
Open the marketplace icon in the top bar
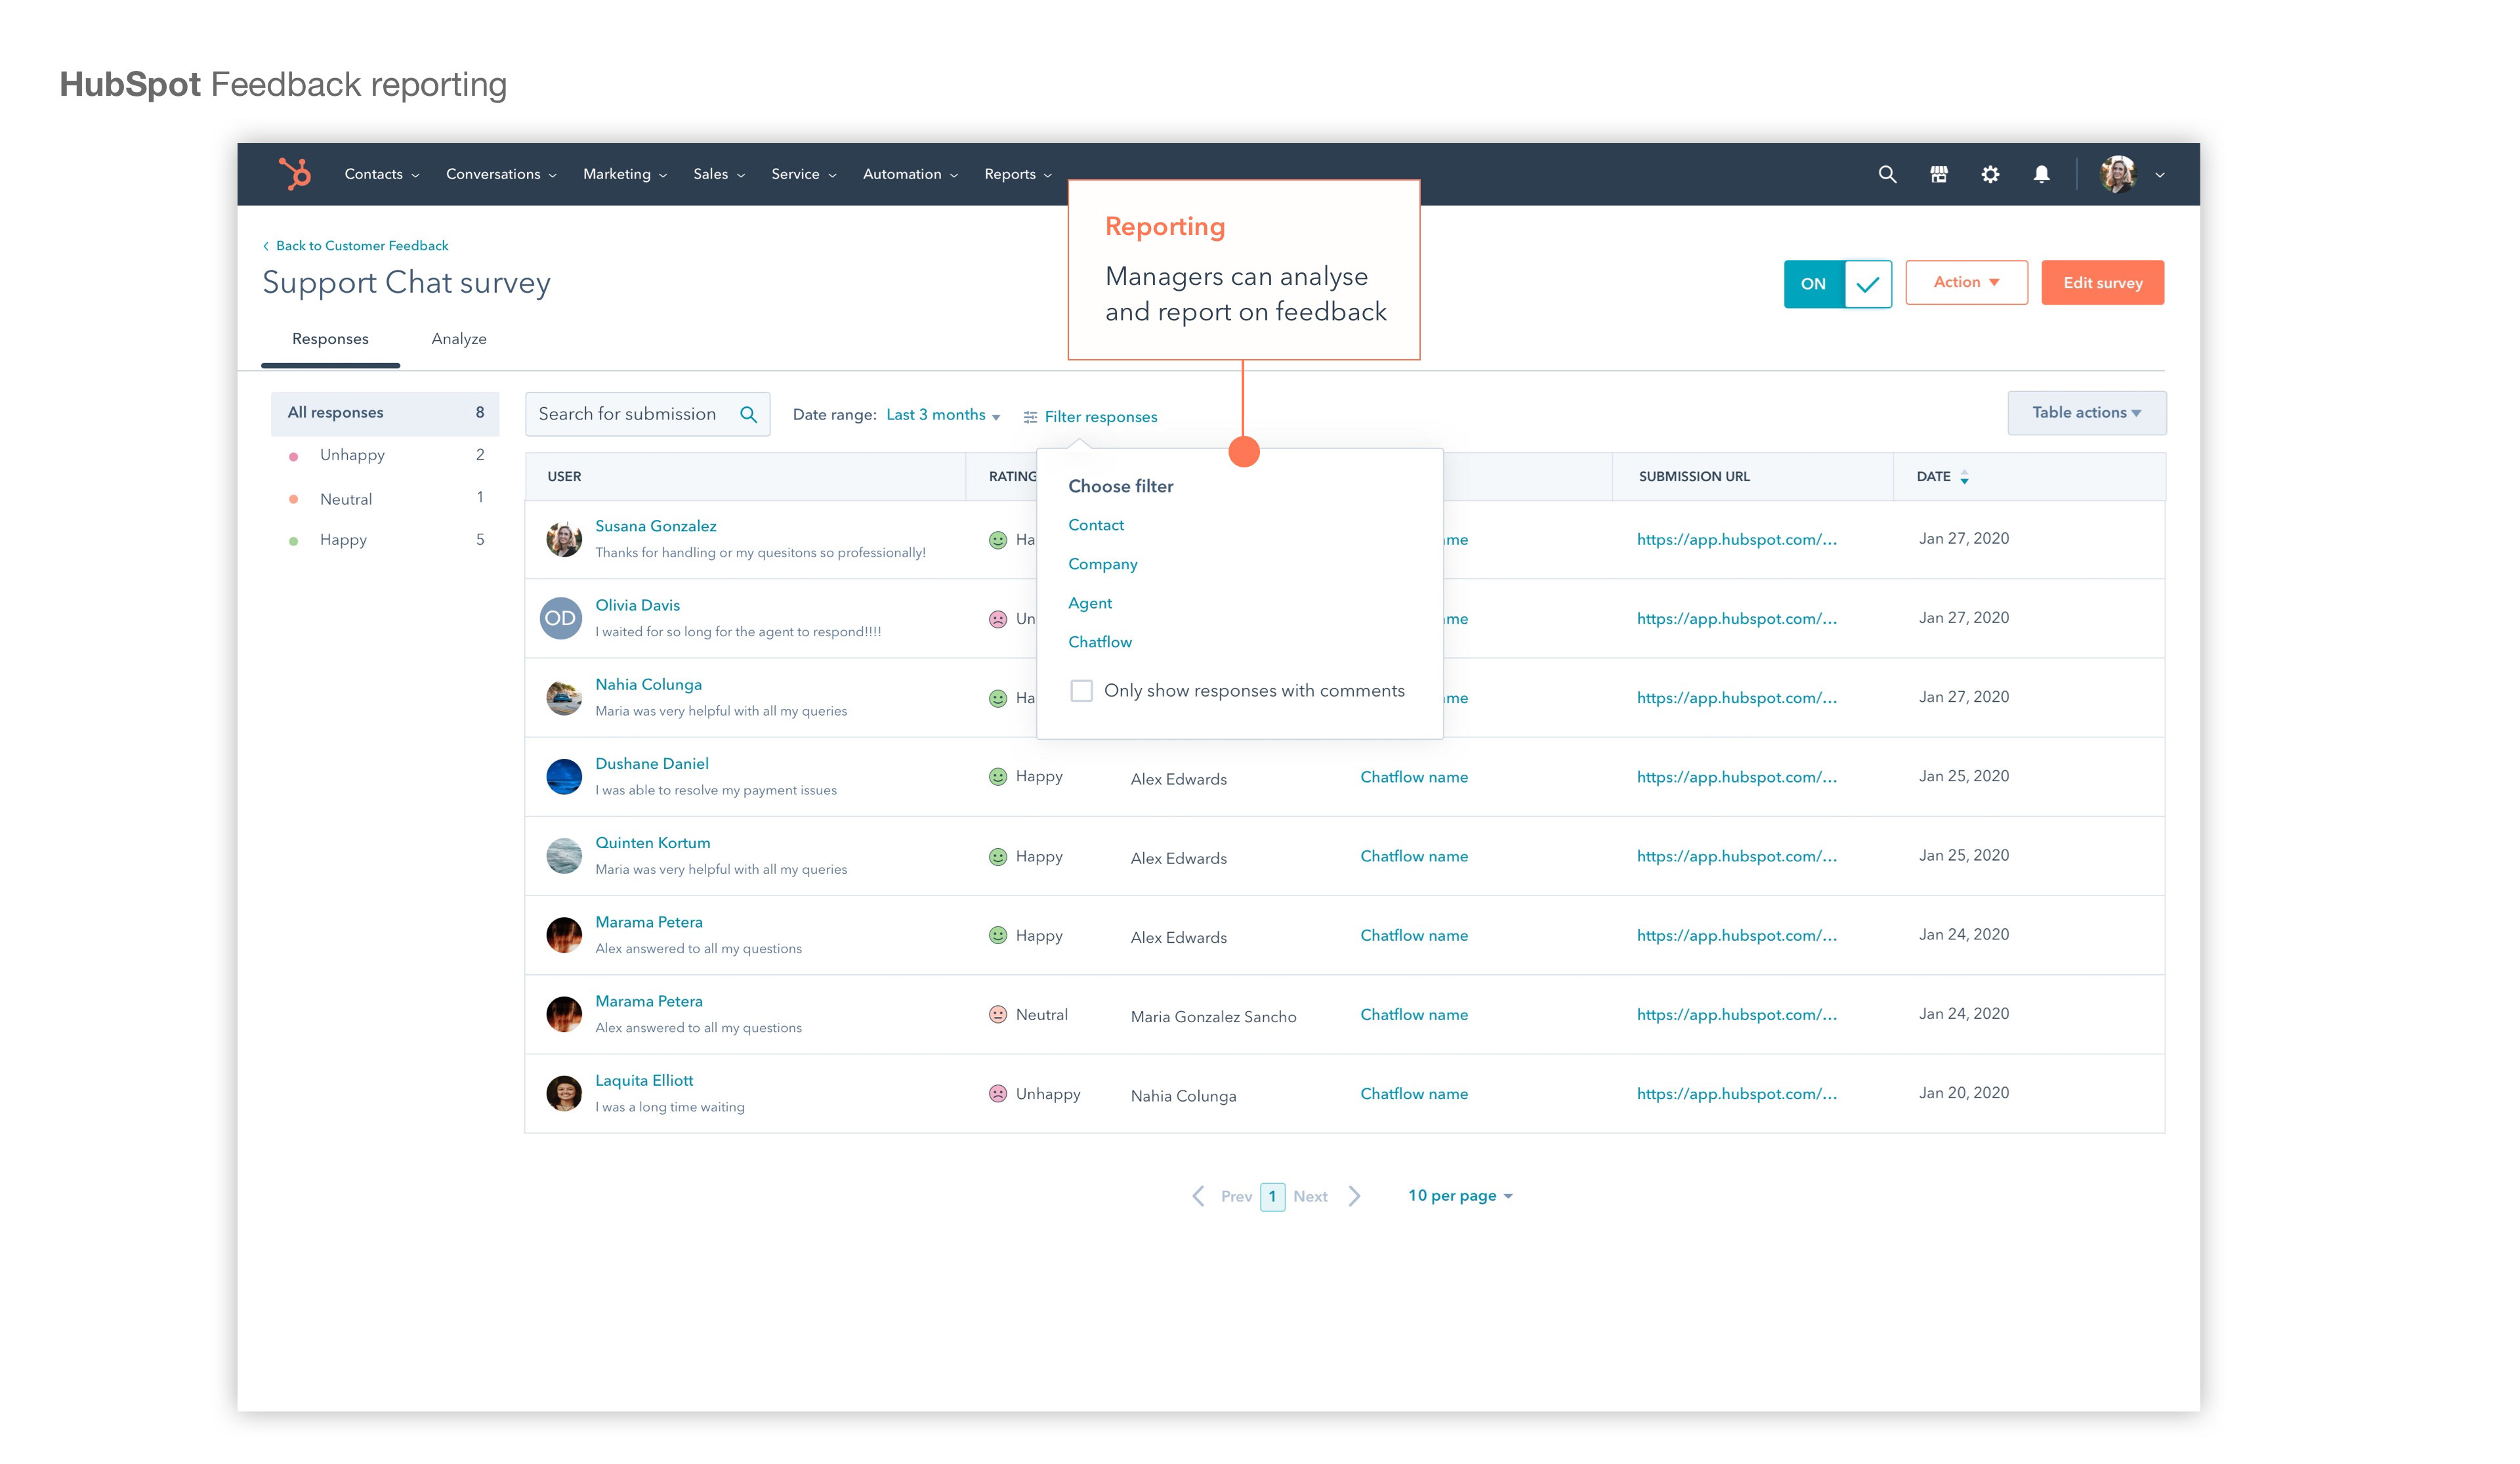coord(1938,174)
